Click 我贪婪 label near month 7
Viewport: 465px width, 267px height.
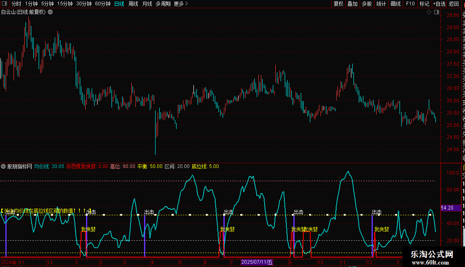coord(228,229)
